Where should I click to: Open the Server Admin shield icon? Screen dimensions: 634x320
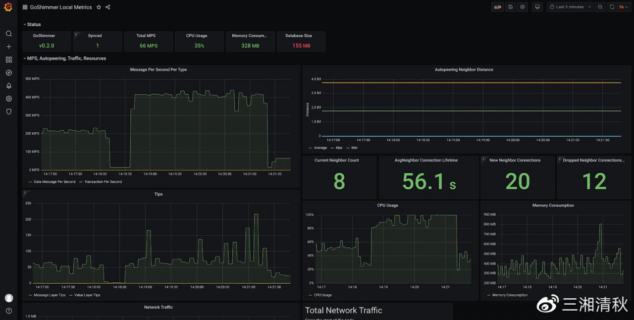coord(8,111)
